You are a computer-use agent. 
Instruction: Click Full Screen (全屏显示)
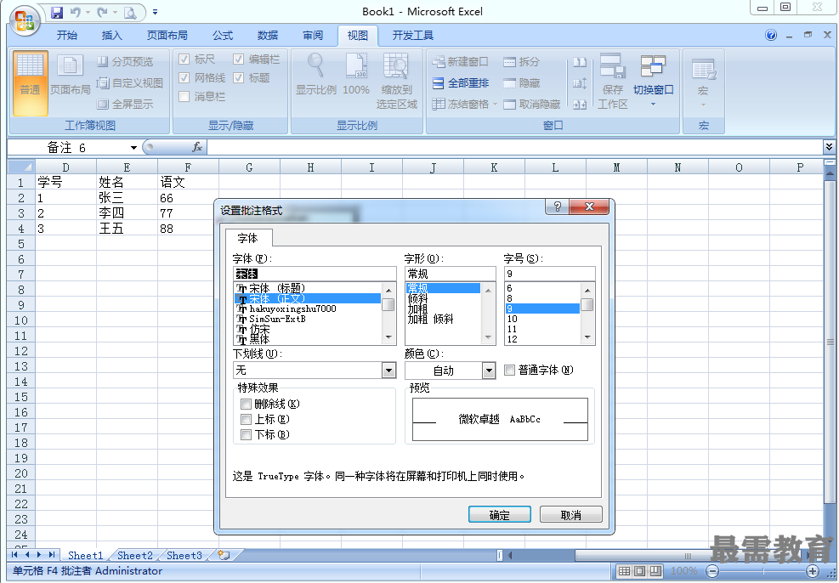(125, 104)
